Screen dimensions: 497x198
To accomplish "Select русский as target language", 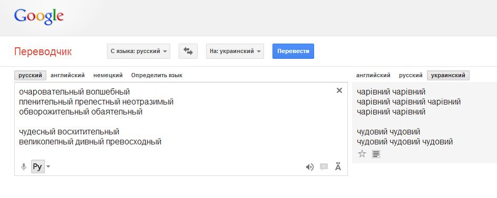I will [411, 76].
